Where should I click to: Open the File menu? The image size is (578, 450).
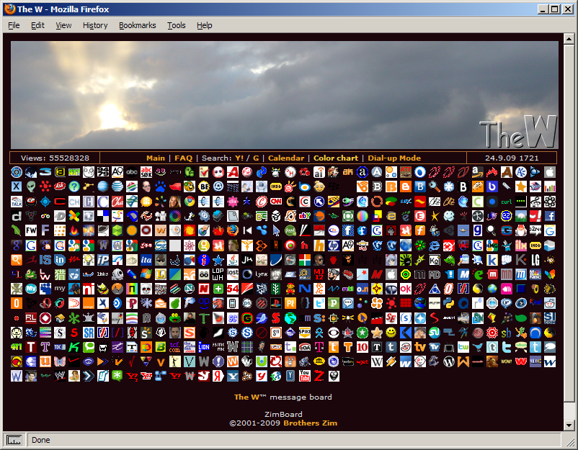tap(14, 25)
